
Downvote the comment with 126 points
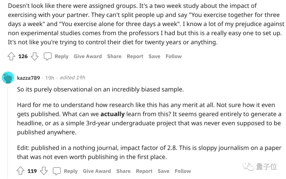pos(35,56)
